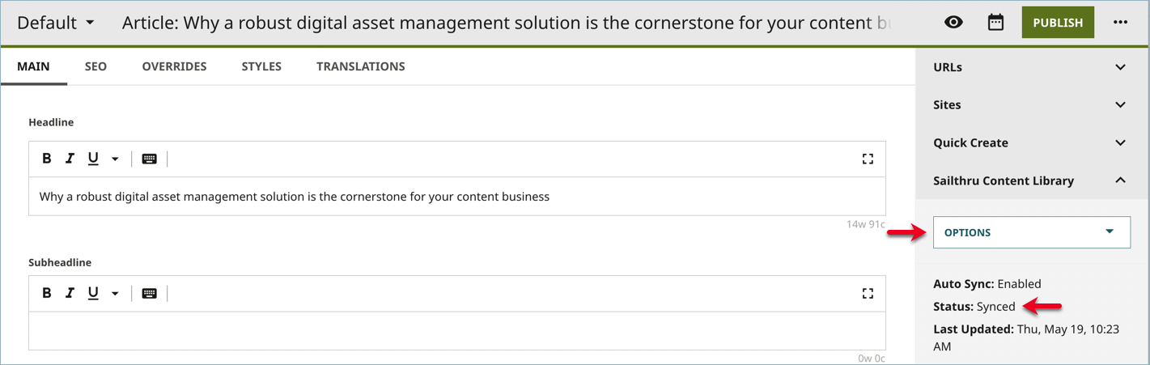
Task: Expand Headline editor to fullscreen
Action: pos(868,159)
